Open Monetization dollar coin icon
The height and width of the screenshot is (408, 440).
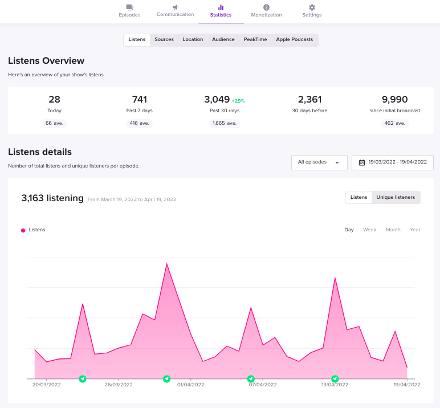point(266,7)
